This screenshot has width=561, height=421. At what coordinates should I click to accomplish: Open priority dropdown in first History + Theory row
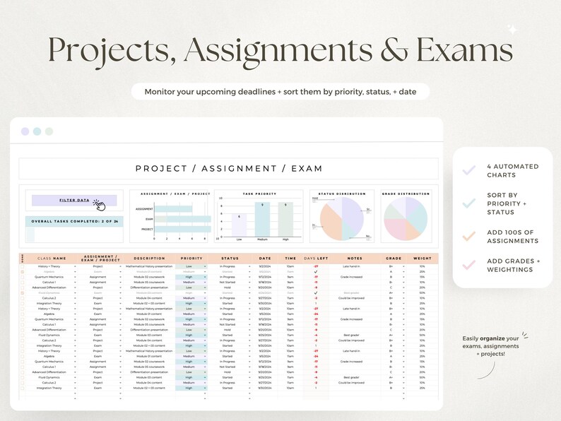(205, 266)
